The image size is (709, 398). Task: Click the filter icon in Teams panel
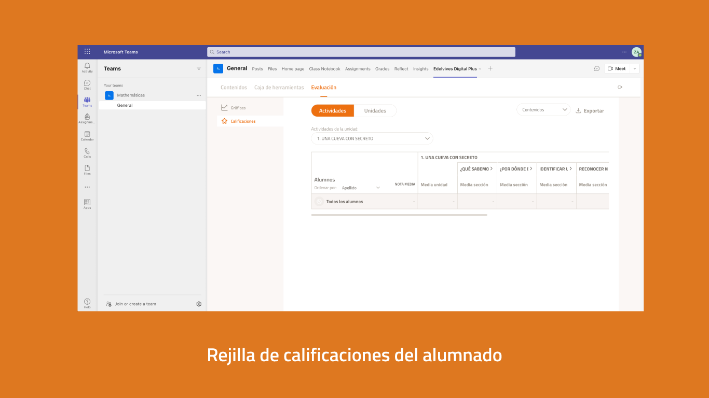(199, 68)
